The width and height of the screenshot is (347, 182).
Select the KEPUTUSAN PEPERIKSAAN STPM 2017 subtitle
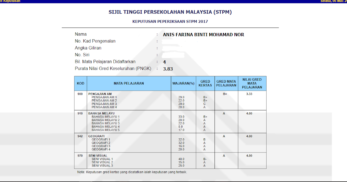click(x=170, y=21)
